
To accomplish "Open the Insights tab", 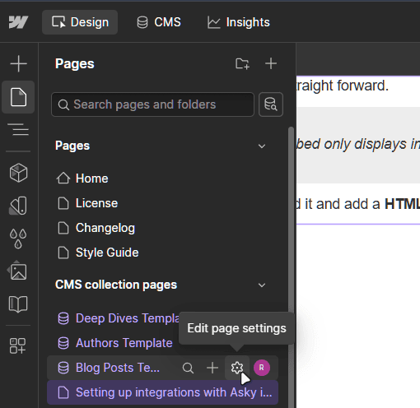I will pos(238,22).
